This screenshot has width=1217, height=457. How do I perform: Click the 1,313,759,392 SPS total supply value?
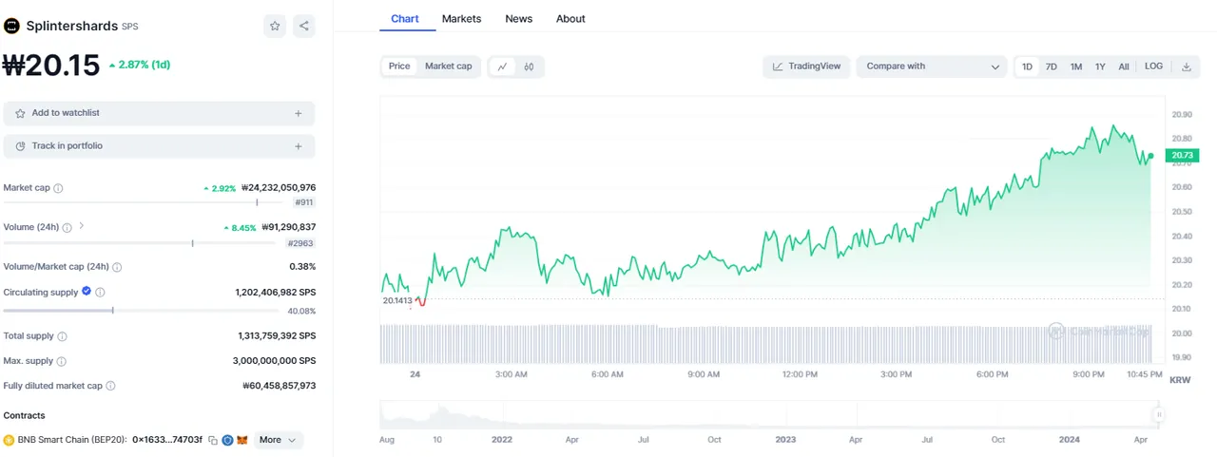277,336
